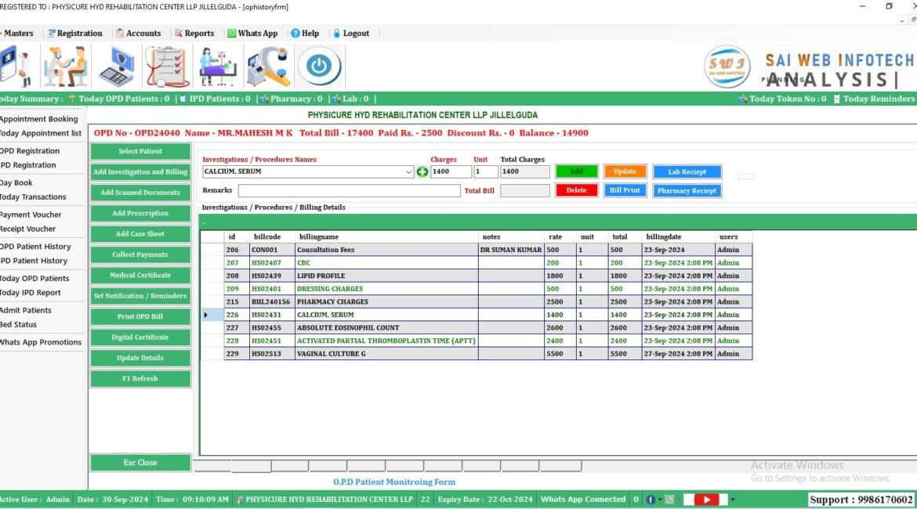This screenshot has width=917, height=509.
Task: Expand the dropdown arrow beside the YouTube icon
Action: pos(733,499)
